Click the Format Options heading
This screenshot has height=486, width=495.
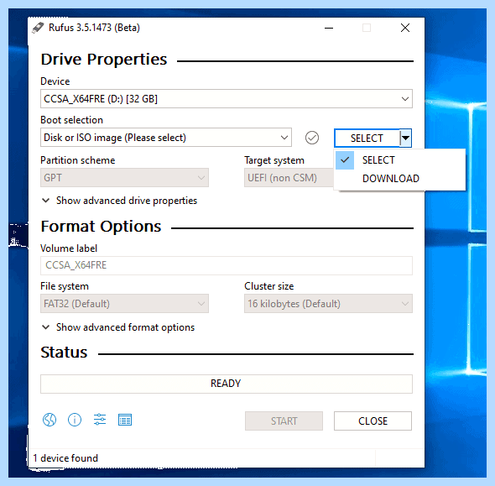101,227
